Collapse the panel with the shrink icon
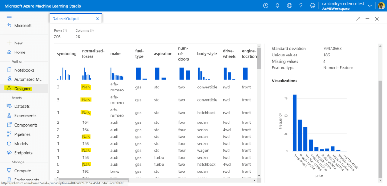Image resolution: width=387 pixels, height=186 pixels. 358,19
